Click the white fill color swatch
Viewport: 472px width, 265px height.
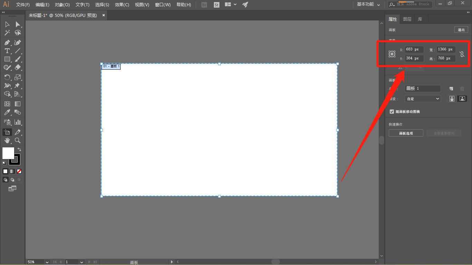[8, 153]
